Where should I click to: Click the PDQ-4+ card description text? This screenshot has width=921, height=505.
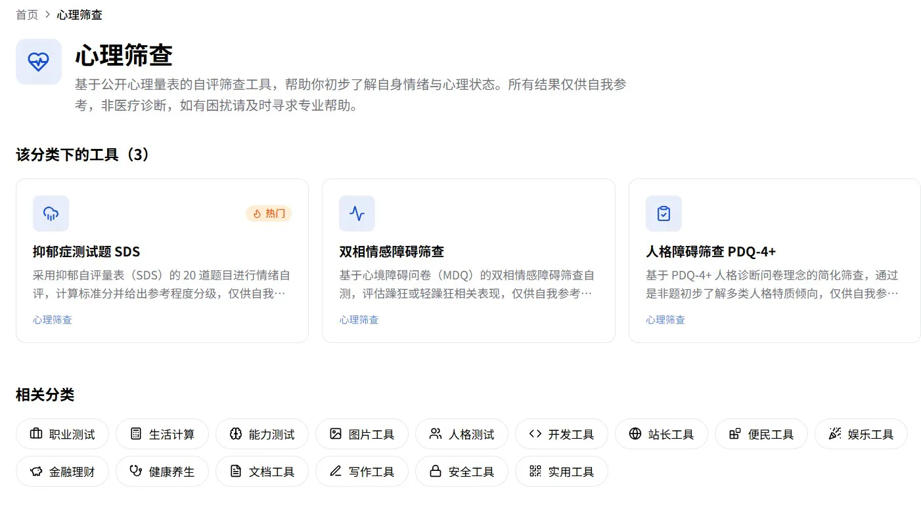(x=774, y=284)
